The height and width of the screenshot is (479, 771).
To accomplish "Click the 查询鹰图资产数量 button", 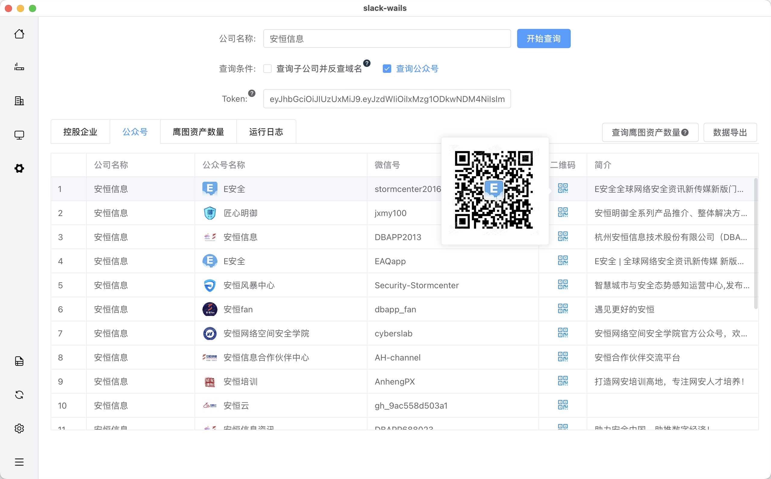I will pyautogui.click(x=646, y=132).
